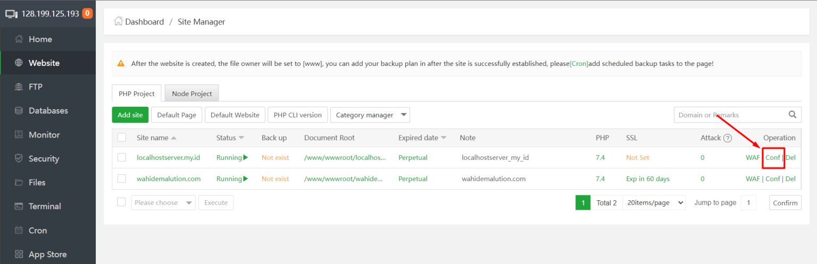Click the Dashboard breadcrumb link
Screen dimensions: 817x264
click(x=144, y=22)
